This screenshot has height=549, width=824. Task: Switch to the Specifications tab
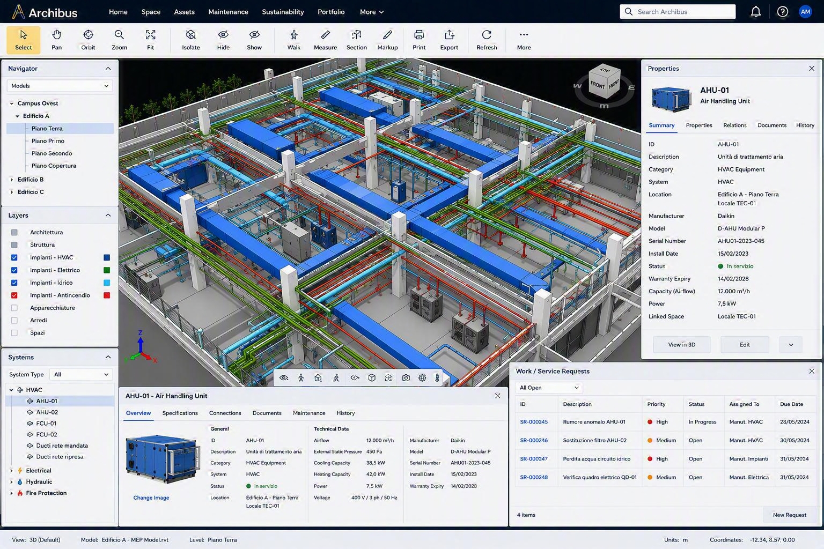pos(180,413)
